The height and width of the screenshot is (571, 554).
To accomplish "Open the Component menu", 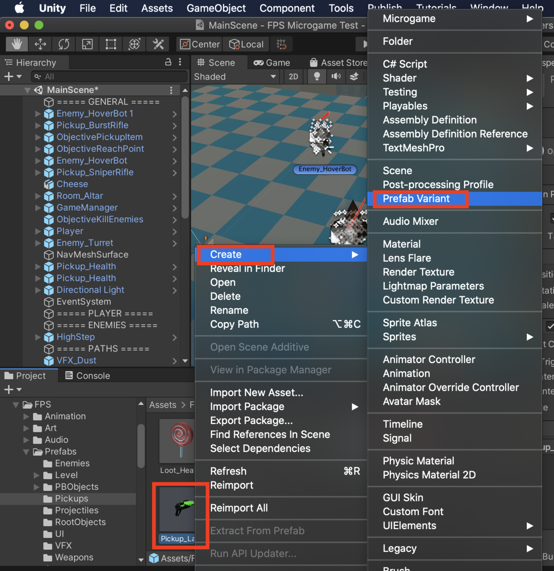I will [287, 8].
